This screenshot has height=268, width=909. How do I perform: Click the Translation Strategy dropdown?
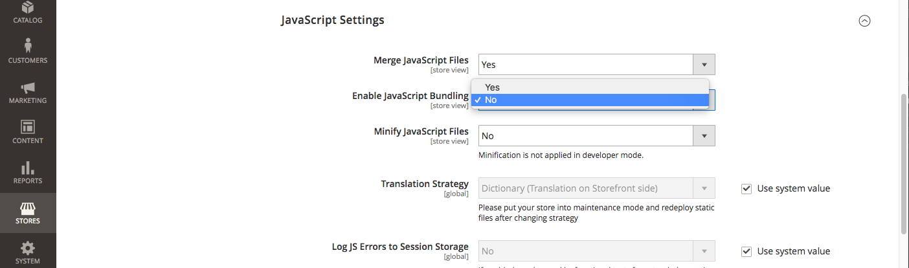pos(596,189)
